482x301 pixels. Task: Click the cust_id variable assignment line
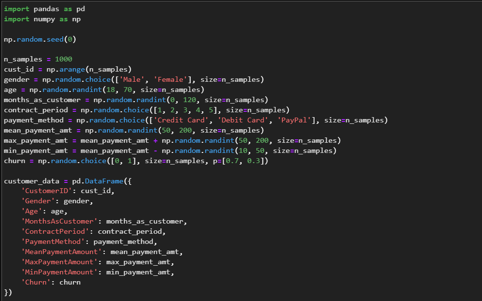tap(67, 70)
